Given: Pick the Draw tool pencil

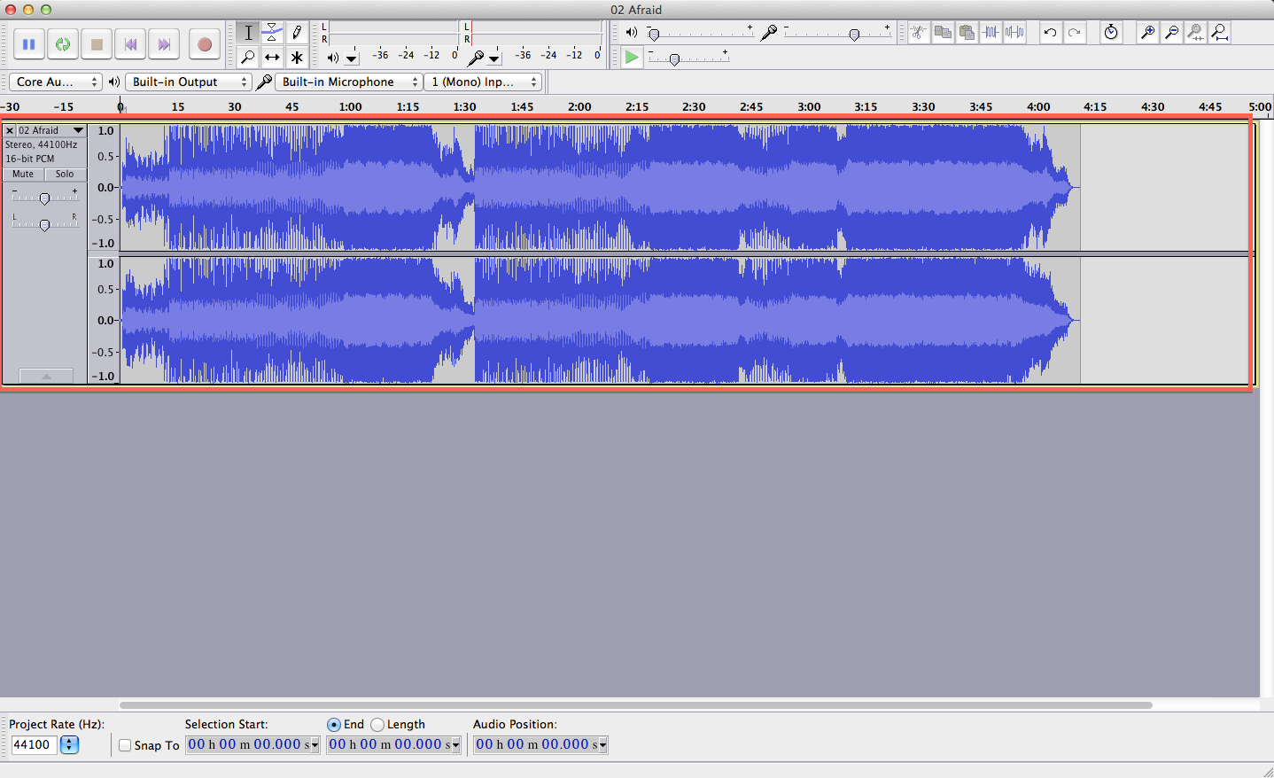Looking at the screenshot, I should coord(297,33).
